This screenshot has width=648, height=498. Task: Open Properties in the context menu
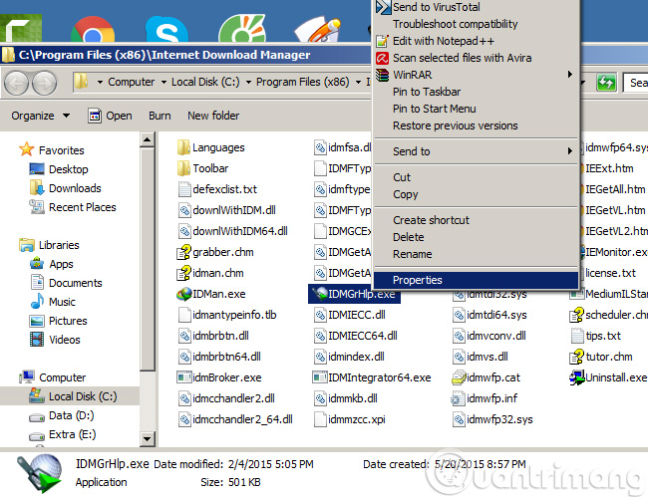476,280
